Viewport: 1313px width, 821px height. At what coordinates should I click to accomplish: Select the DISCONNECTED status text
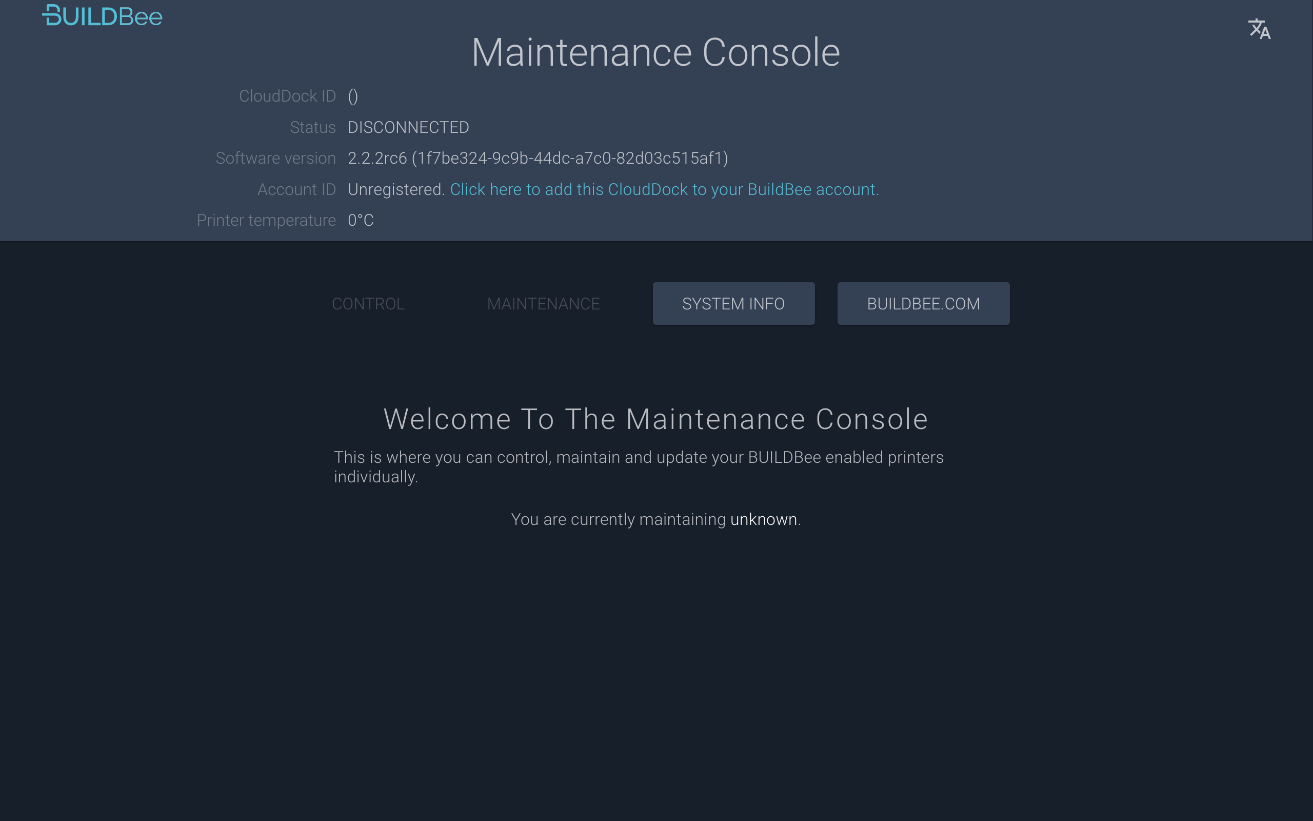(408, 127)
